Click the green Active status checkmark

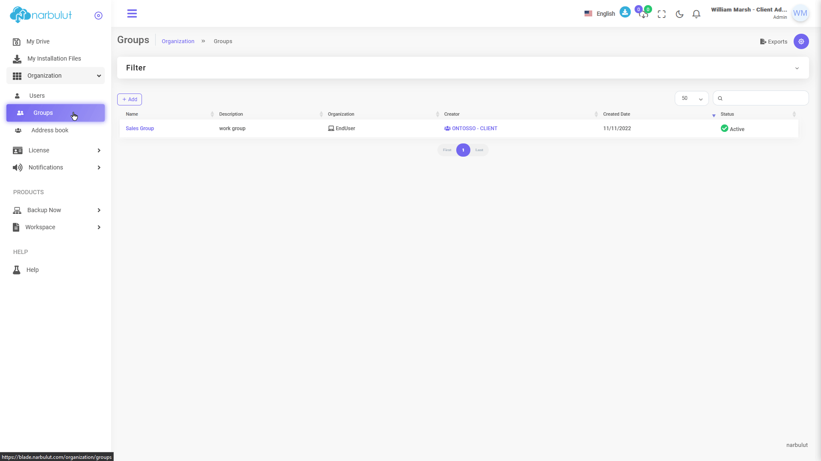click(x=724, y=128)
